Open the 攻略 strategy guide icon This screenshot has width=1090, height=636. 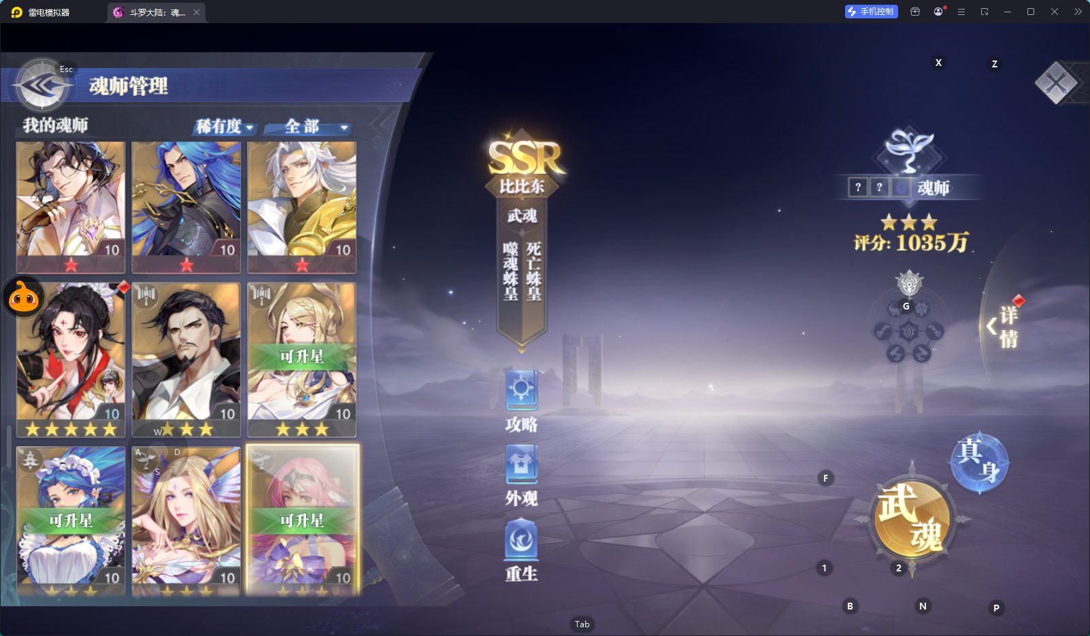(x=522, y=390)
